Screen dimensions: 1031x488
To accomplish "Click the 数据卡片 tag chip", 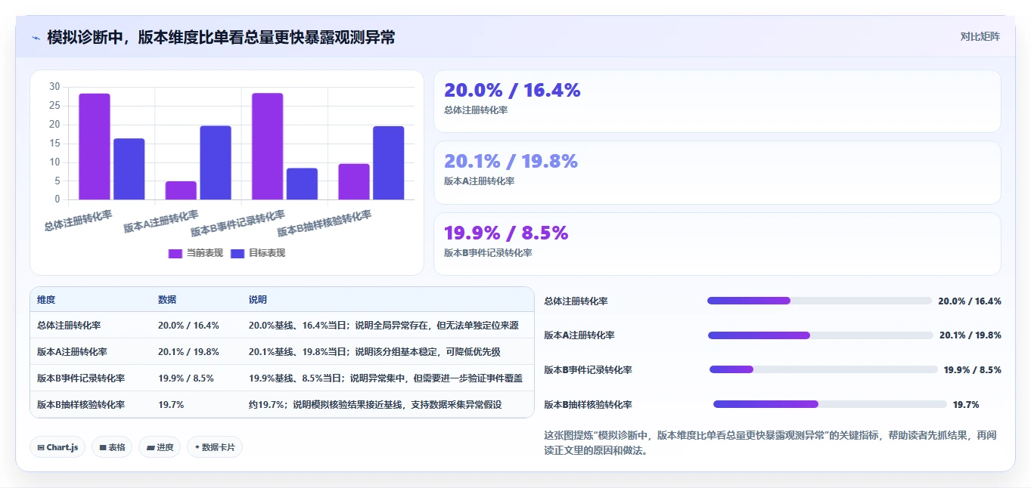I will tap(215, 447).
